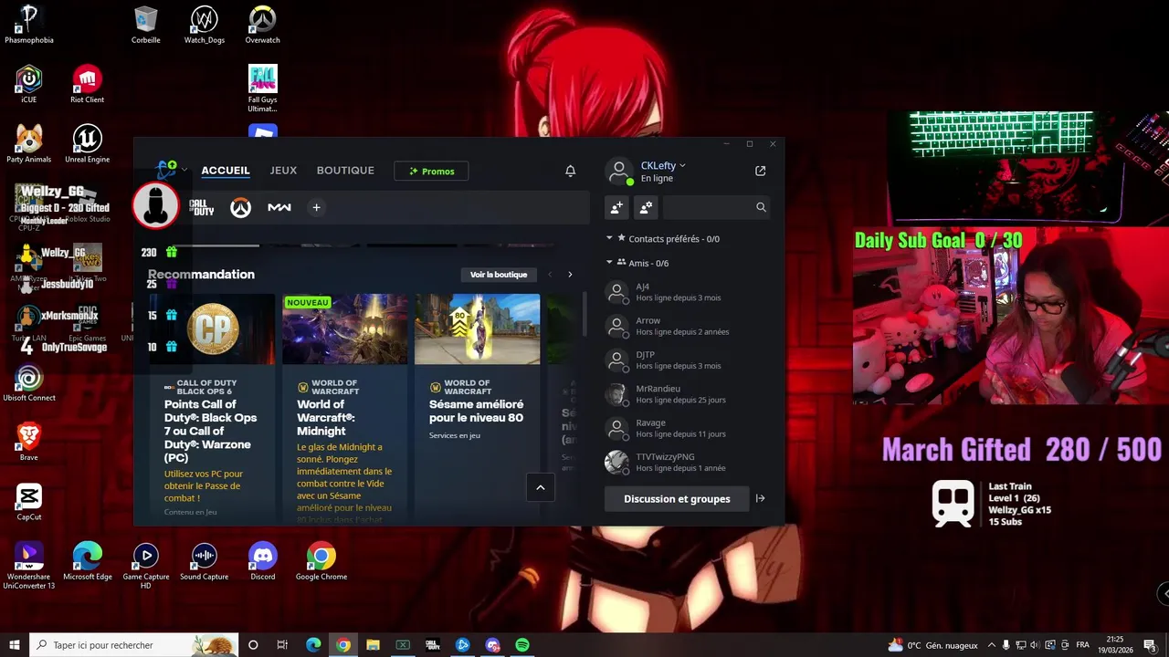
Task: Open the Party Animals desktop shortcut
Action: tap(29, 144)
